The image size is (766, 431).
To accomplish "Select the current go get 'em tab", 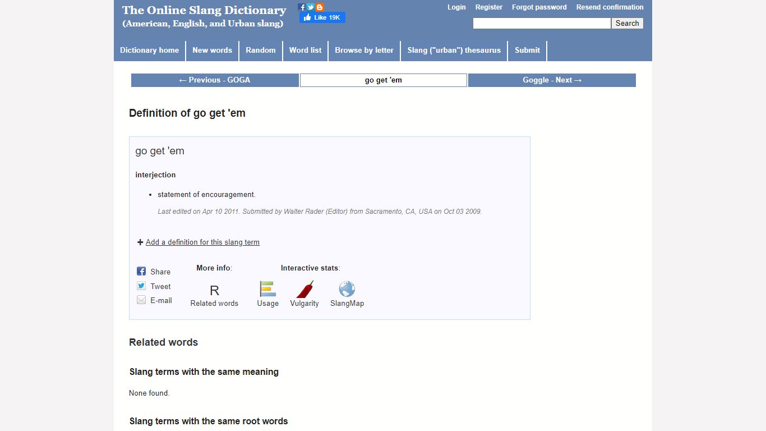I will click(384, 80).
